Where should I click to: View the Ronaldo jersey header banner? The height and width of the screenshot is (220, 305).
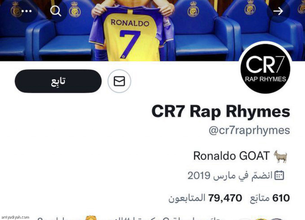click(x=152, y=30)
